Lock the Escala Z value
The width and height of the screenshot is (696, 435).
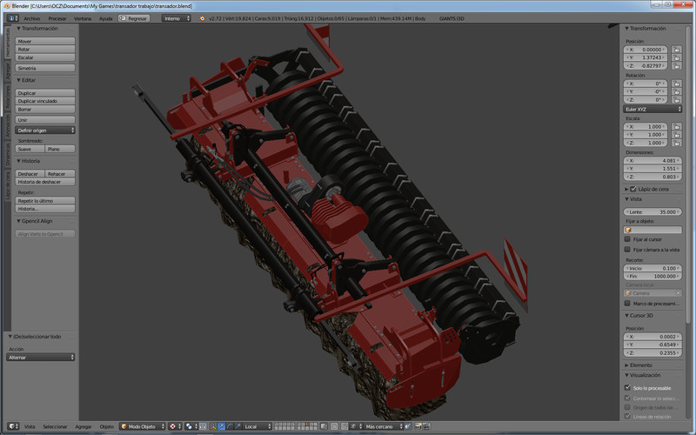pos(677,143)
